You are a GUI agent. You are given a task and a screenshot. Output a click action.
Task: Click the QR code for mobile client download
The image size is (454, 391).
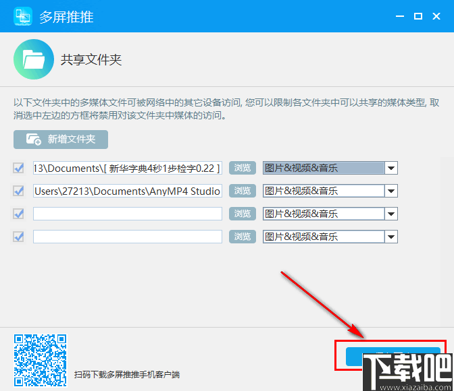point(41,361)
